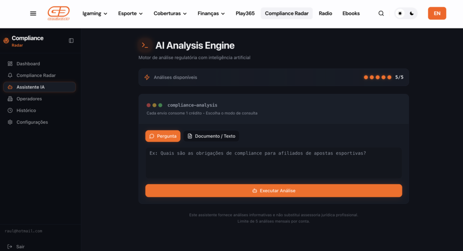463x251 pixels.
Task: Expand the Esporte dropdown menu
Action: coord(130,14)
